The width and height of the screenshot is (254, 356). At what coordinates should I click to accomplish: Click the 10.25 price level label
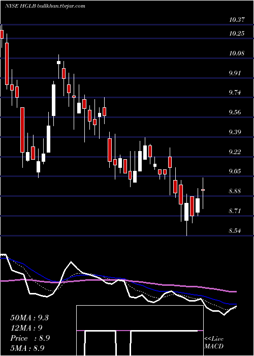[x=237, y=34]
